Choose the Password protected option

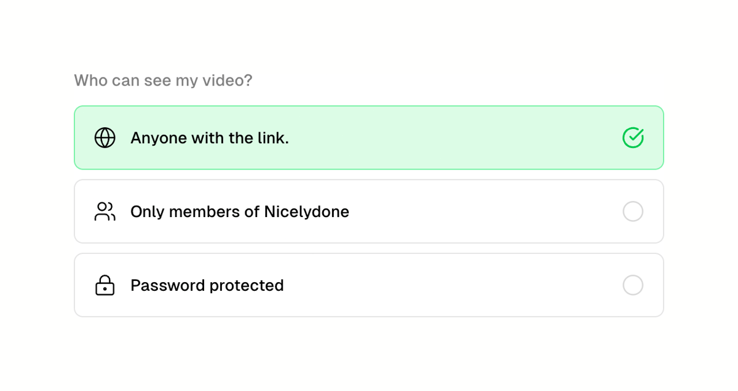(x=369, y=285)
